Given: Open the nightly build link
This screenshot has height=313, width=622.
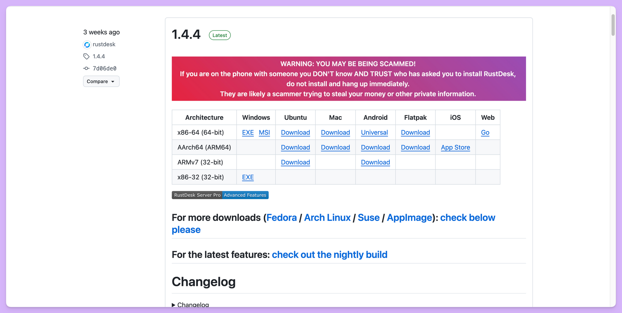Looking at the screenshot, I should [x=329, y=255].
